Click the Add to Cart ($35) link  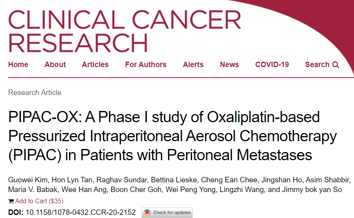click(39, 201)
